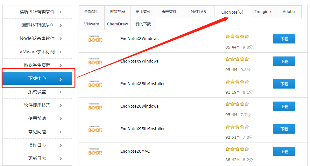310x166 pixels.
Task: Click star rating of EndNoteX9SiteInstaller
Action: [x=237, y=127]
